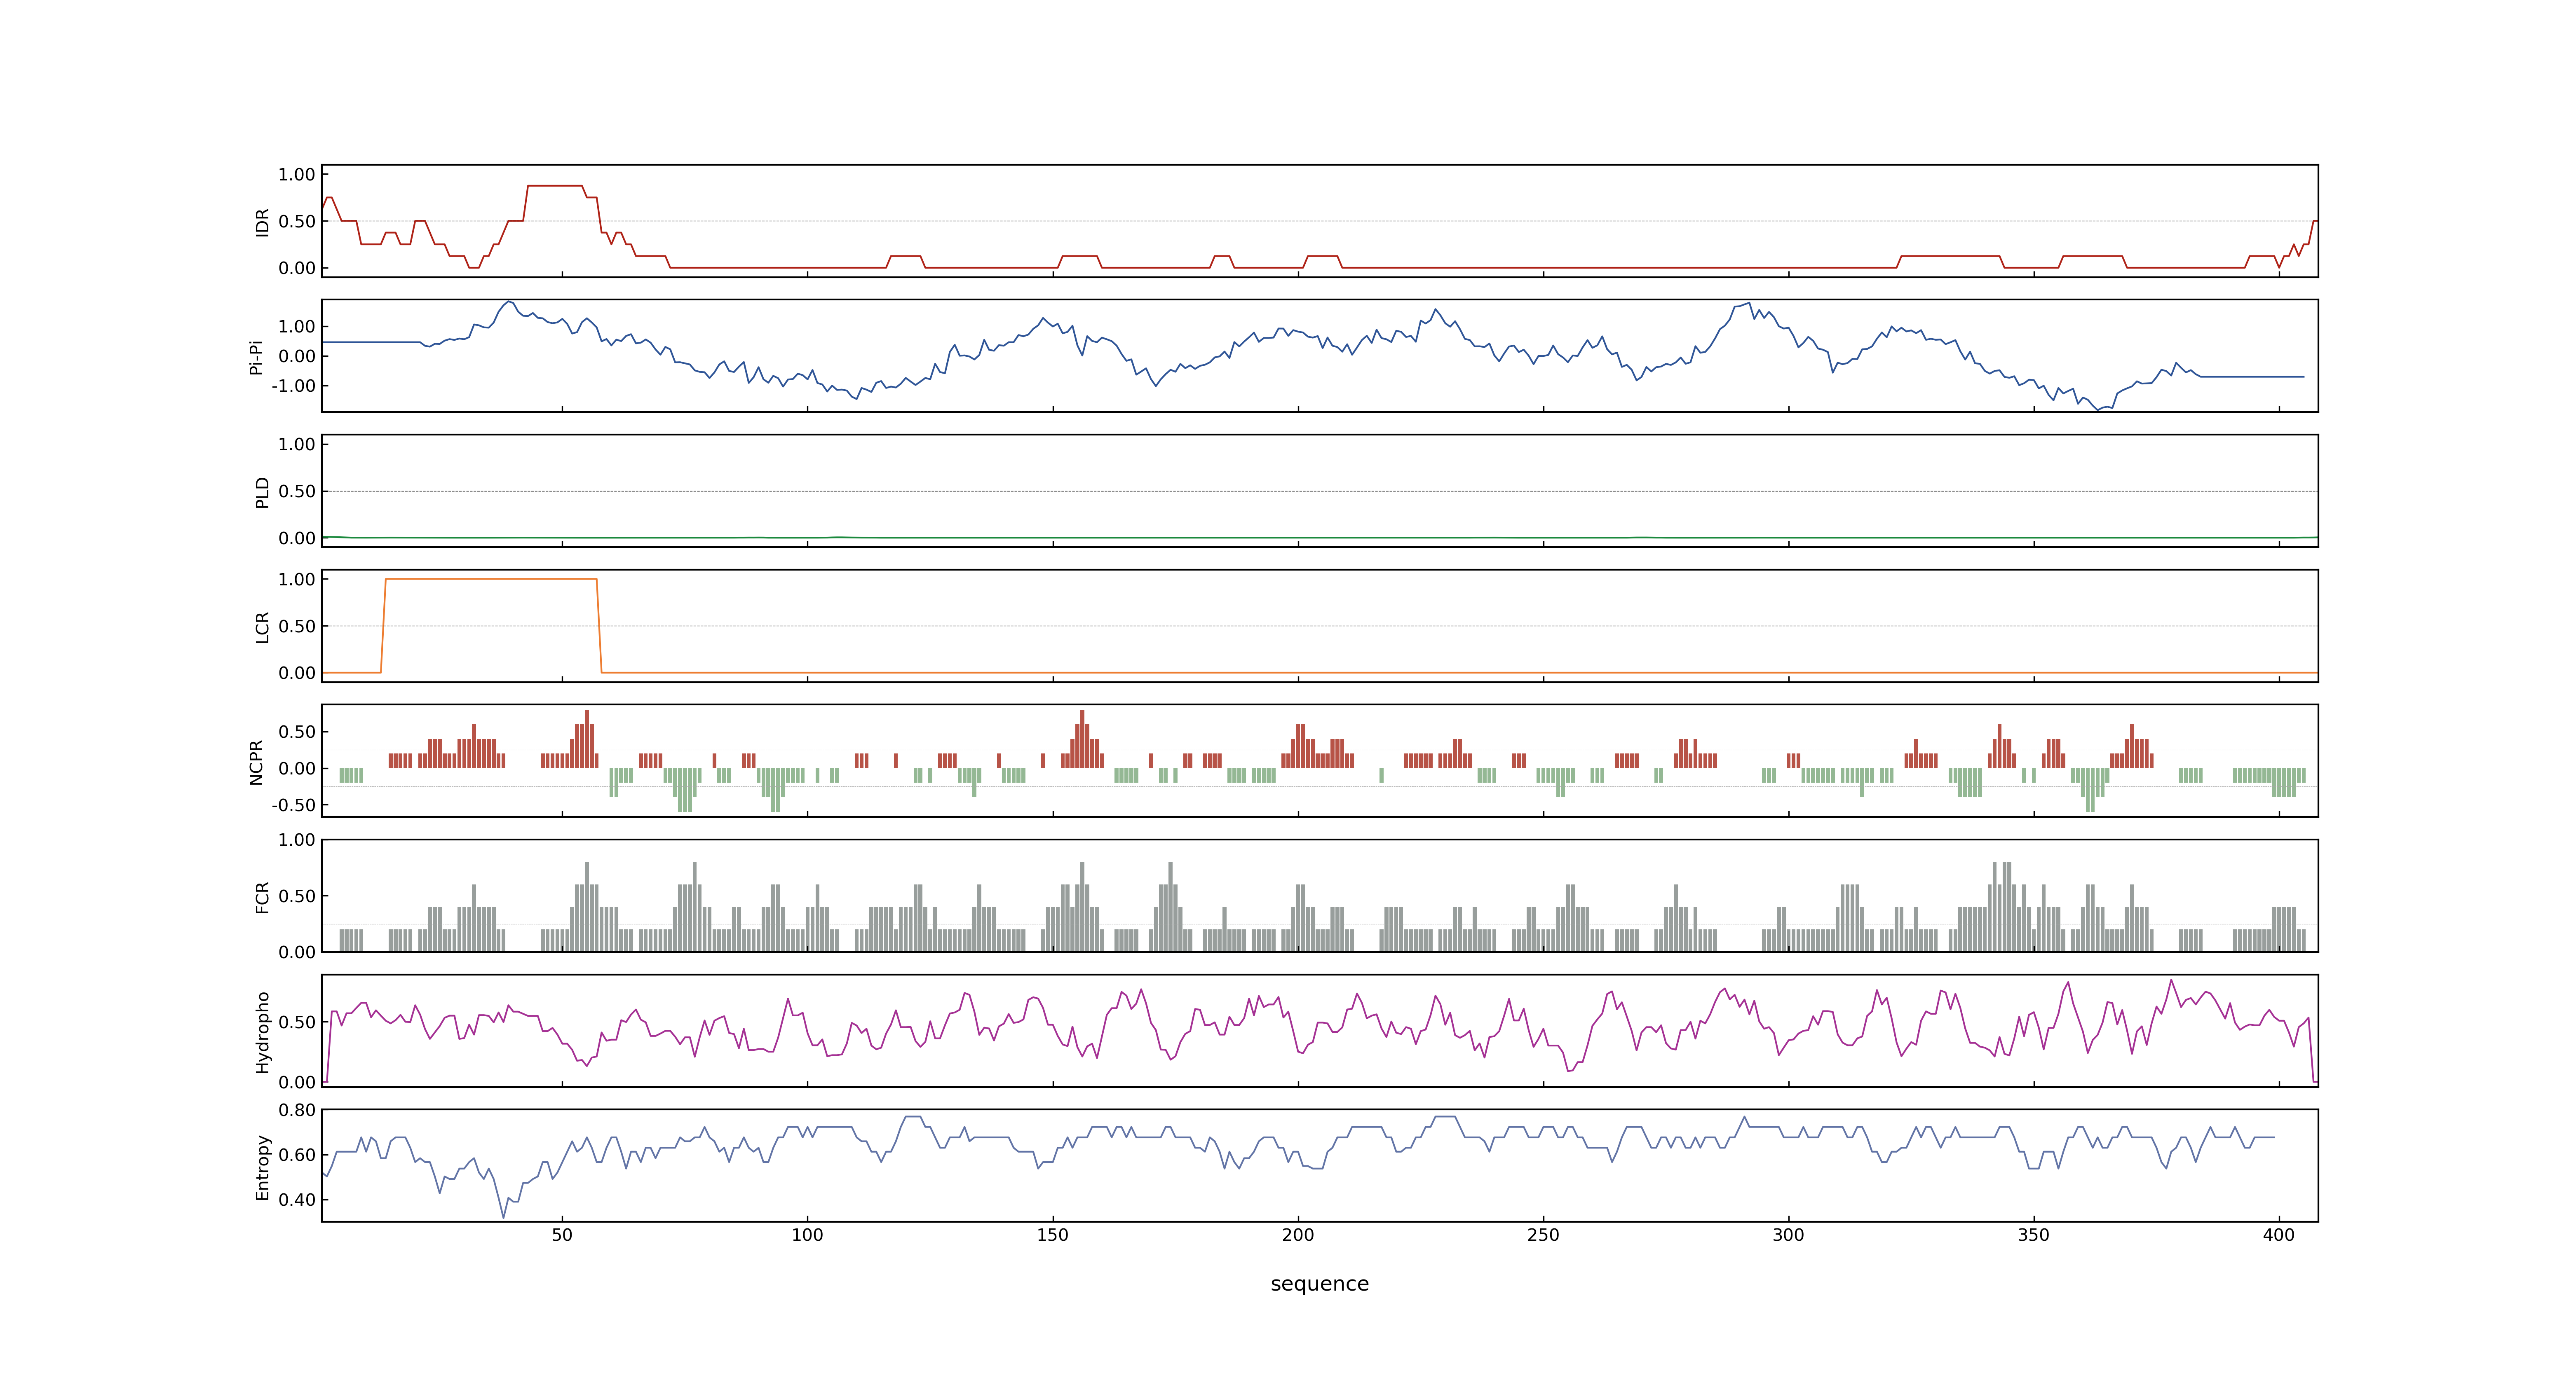Image resolution: width=2576 pixels, height=1373 pixels.
Task: Click the -0.50 tick of the NCPR panel
Action: (293, 805)
